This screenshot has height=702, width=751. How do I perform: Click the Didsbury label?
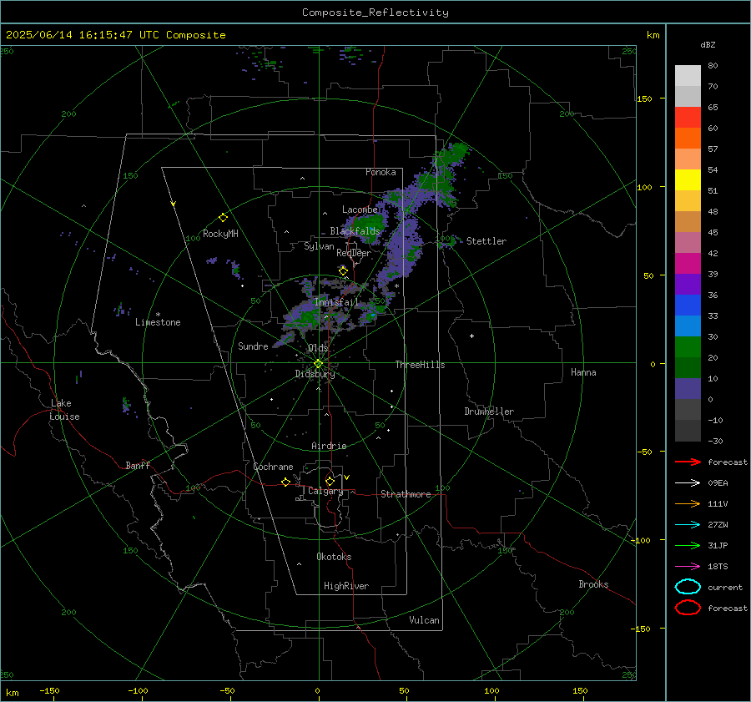coord(315,374)
